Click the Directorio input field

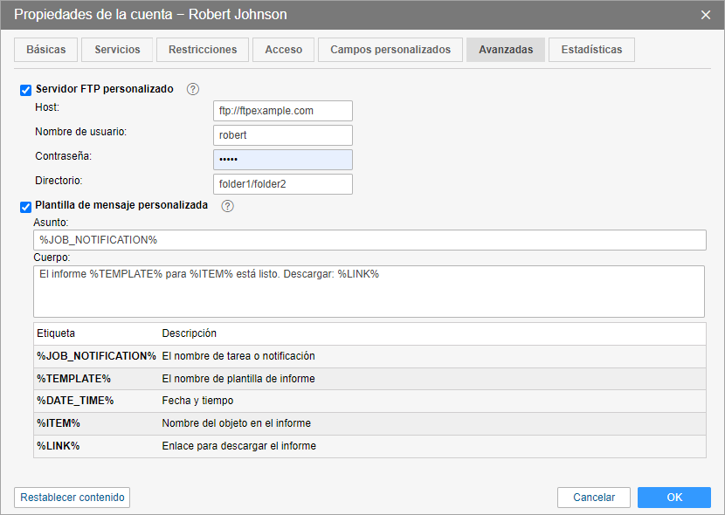click(282, 184)
